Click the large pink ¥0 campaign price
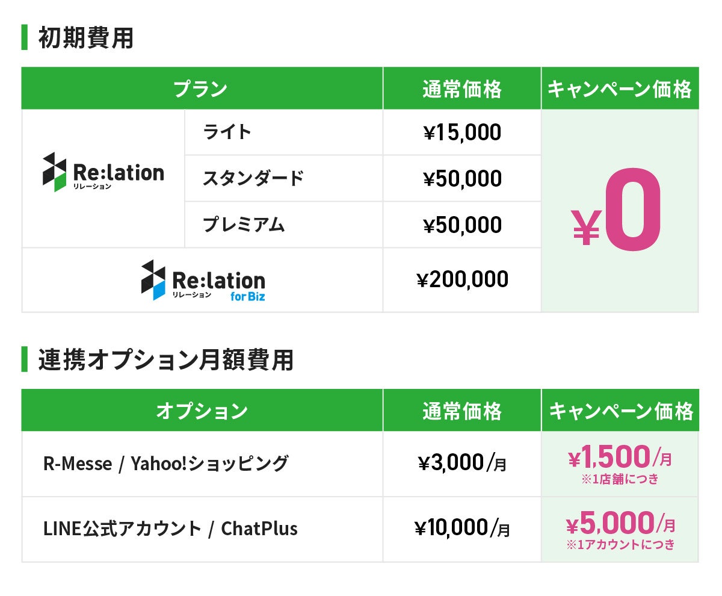The width and height of the screenshot is (722, 596). [617, 210]
